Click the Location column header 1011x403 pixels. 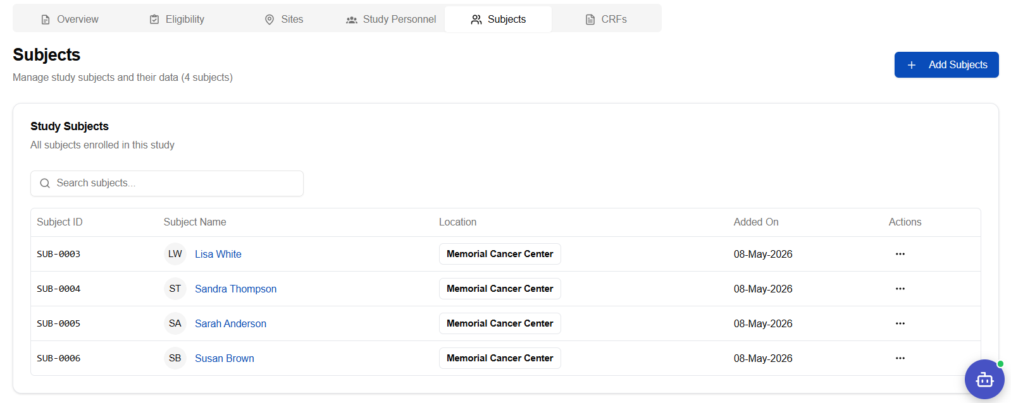[x=457, y=222]
